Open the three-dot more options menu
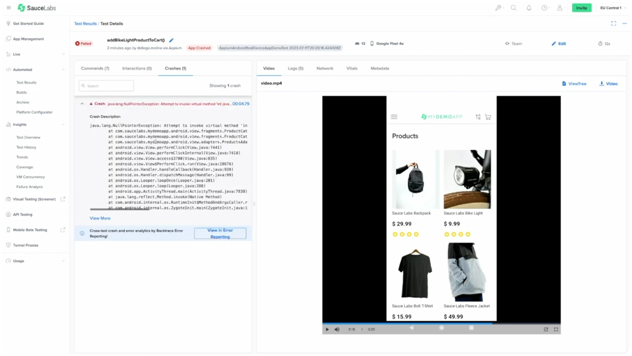This screenshot has width=632, height=356. coord(624,23)
